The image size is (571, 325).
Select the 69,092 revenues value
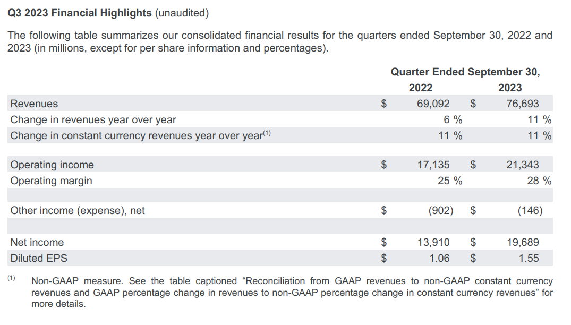(433, 104)
